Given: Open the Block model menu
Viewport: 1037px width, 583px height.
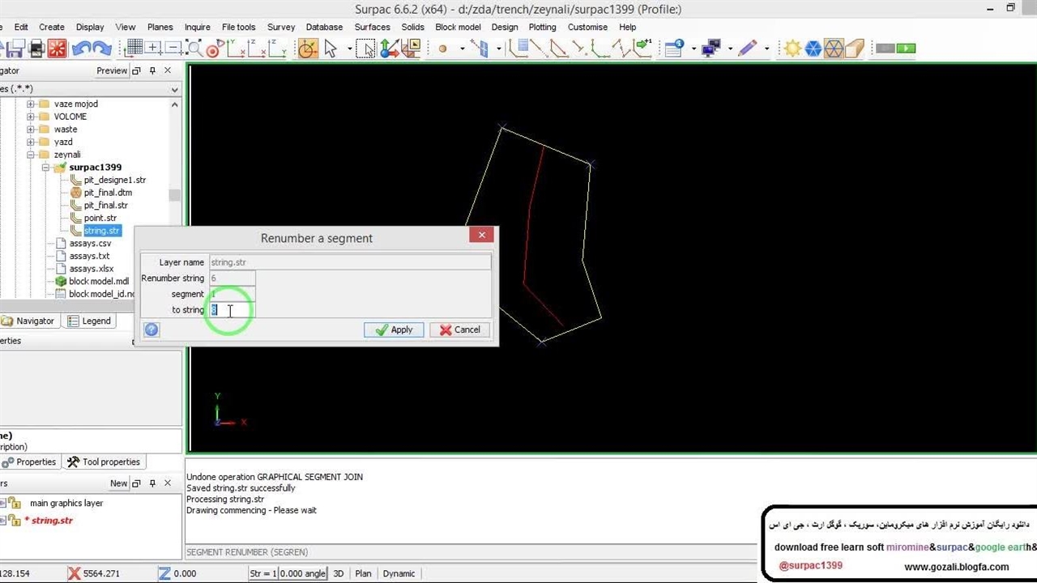Looking at the screenshot, I should tap(457, 27).
